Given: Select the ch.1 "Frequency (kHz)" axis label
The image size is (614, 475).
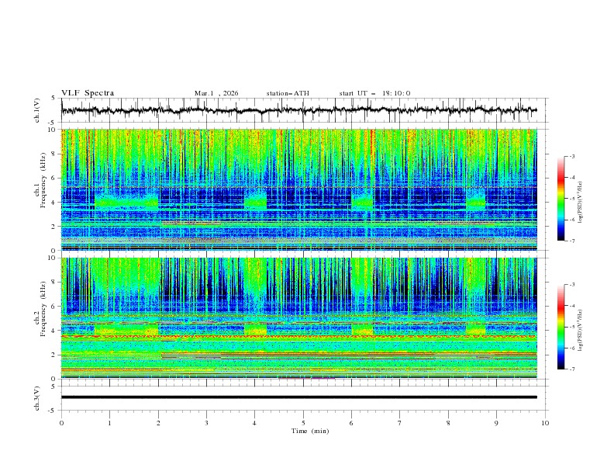Looking at the screenshot, I should pos(43,180).
